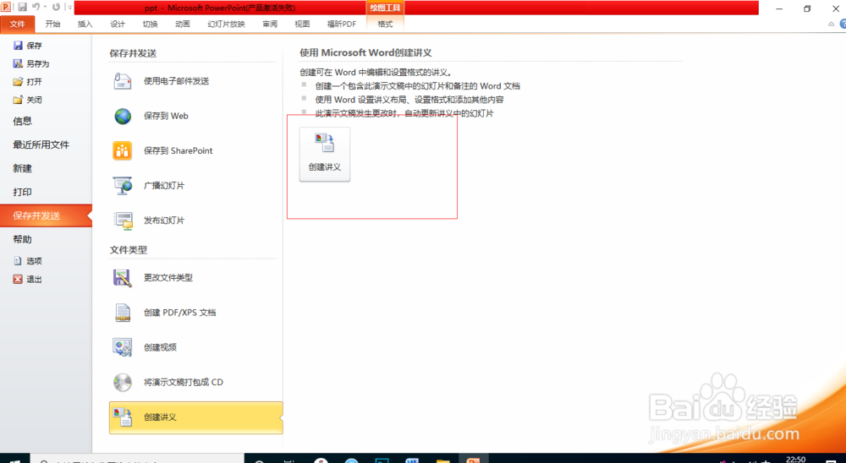
Task: Click the bullet about 幻灯片和备注的 Word 文档
Action: pyautogui.click(x=418, y=85)
